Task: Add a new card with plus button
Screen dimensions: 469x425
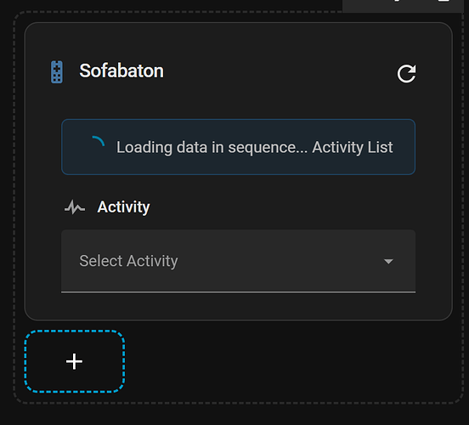Action: 74,361
